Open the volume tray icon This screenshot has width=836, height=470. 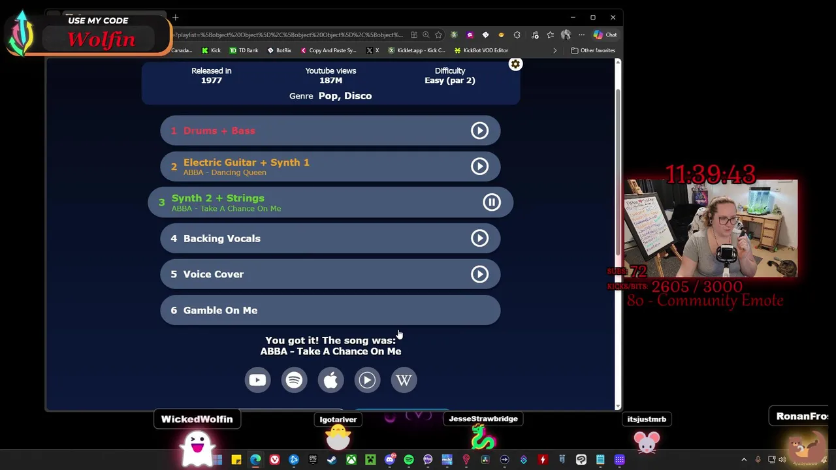tap(782, 460)
